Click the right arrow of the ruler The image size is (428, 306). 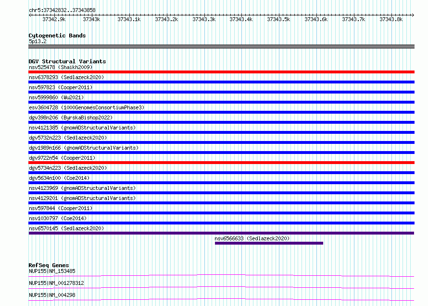(x=413, y=15)
